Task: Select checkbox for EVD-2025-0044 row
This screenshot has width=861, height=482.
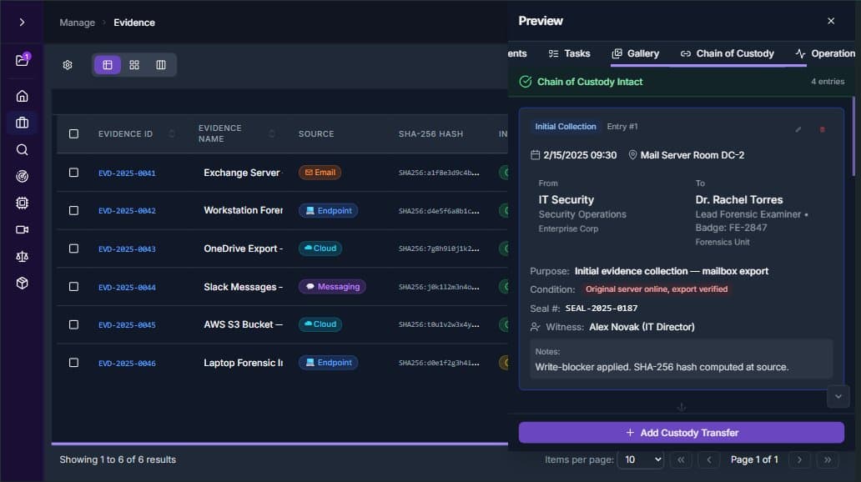Action: pyautogui.click(x=73, y=287)
